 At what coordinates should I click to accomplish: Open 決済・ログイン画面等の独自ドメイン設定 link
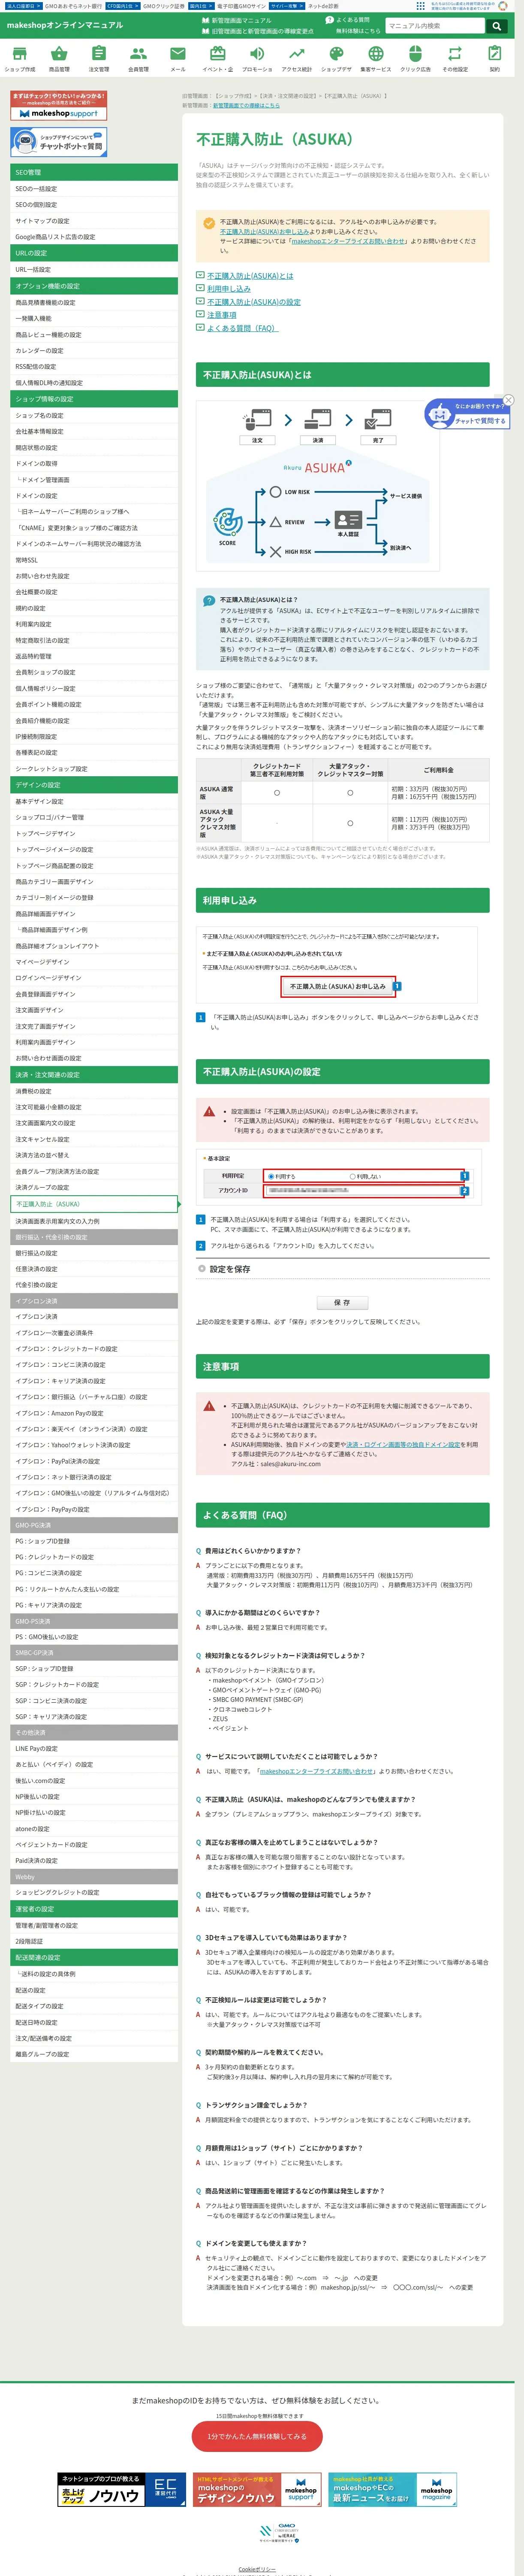[403, 1444]
